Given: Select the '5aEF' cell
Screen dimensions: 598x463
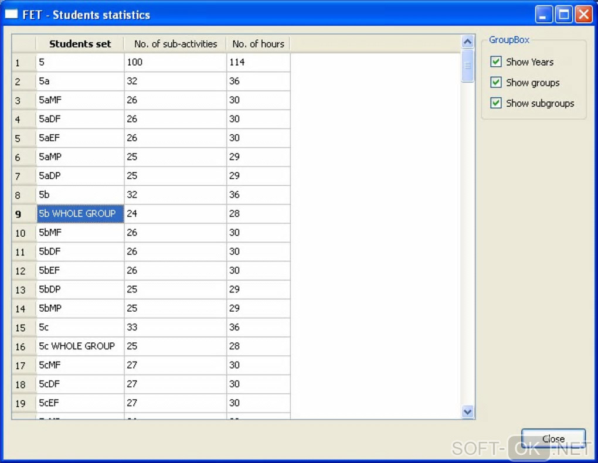Looking at the screenshot, I should pos(80,138).
